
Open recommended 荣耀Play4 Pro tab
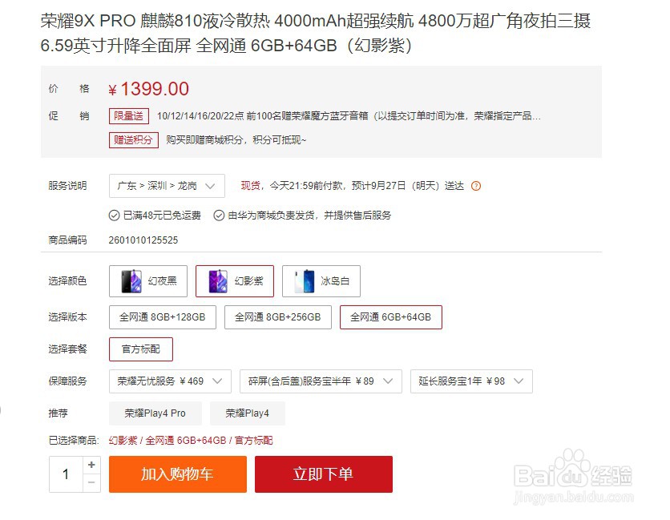pyautogui.click(x=155, y=413)
